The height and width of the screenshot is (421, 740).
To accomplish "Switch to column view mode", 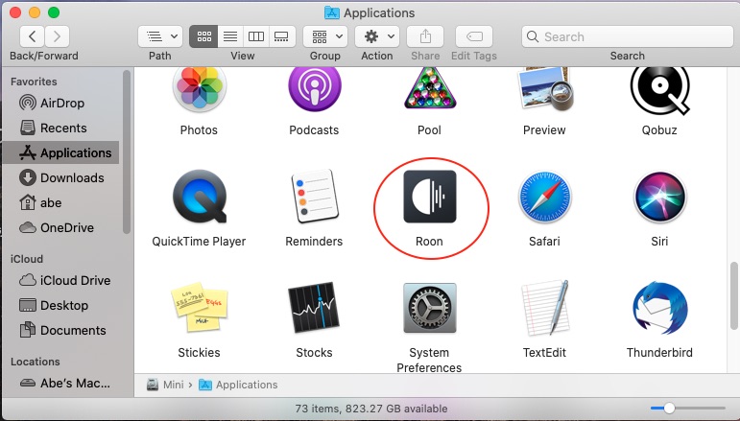I will (x=255, y=36).
